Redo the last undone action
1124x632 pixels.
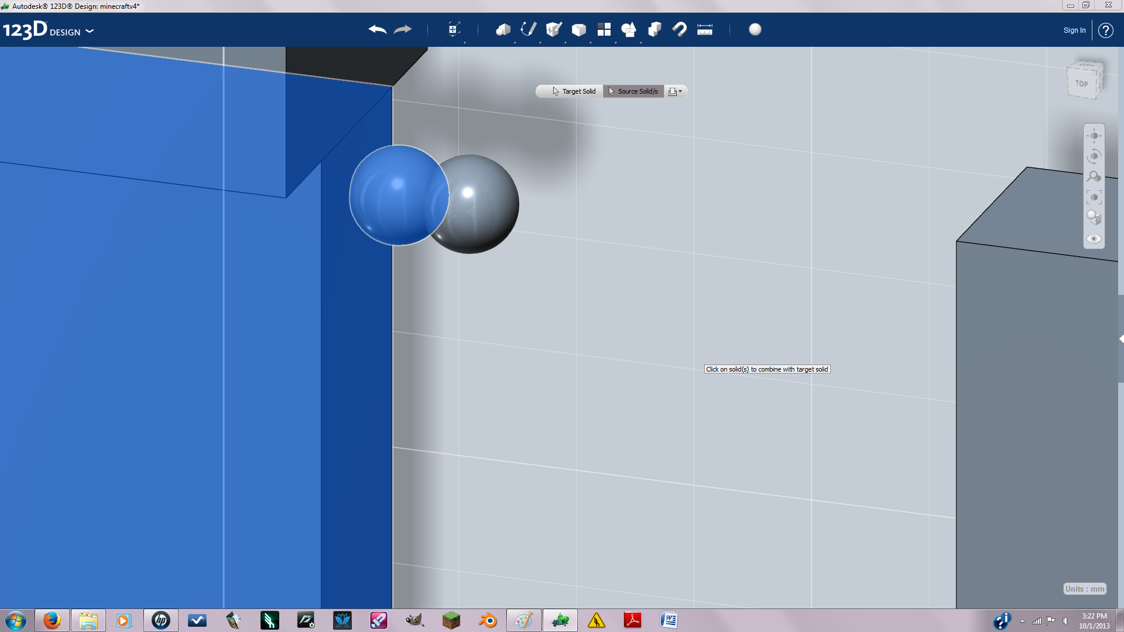click(403, 29)
